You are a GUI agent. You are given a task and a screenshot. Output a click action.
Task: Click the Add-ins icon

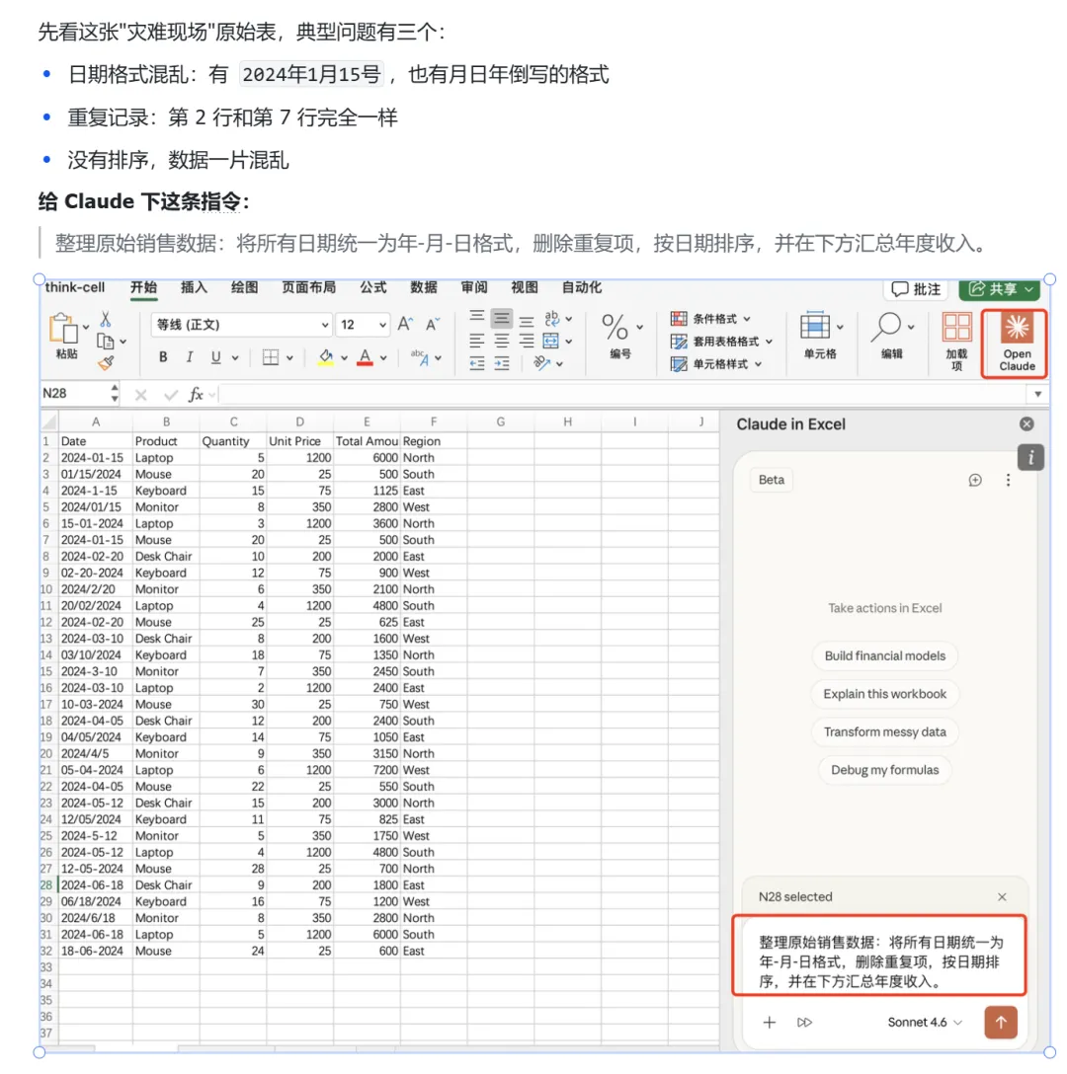pos(956,327)
